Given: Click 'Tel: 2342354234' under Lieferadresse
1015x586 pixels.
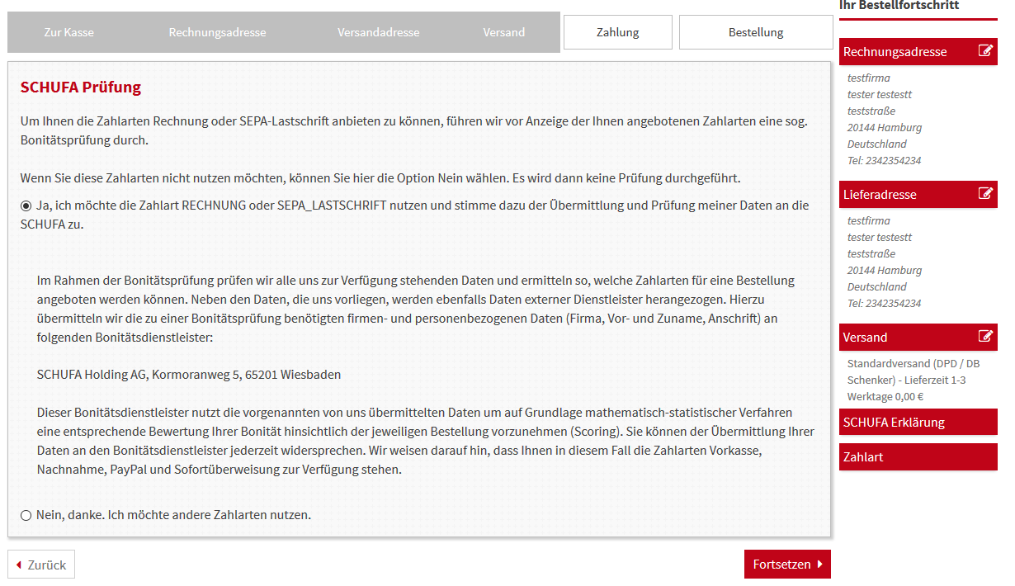Looking at the screenshot, I should (x=884, y=303).
